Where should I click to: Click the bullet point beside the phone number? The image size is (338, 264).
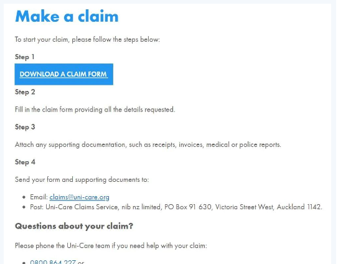pos(24,263)
